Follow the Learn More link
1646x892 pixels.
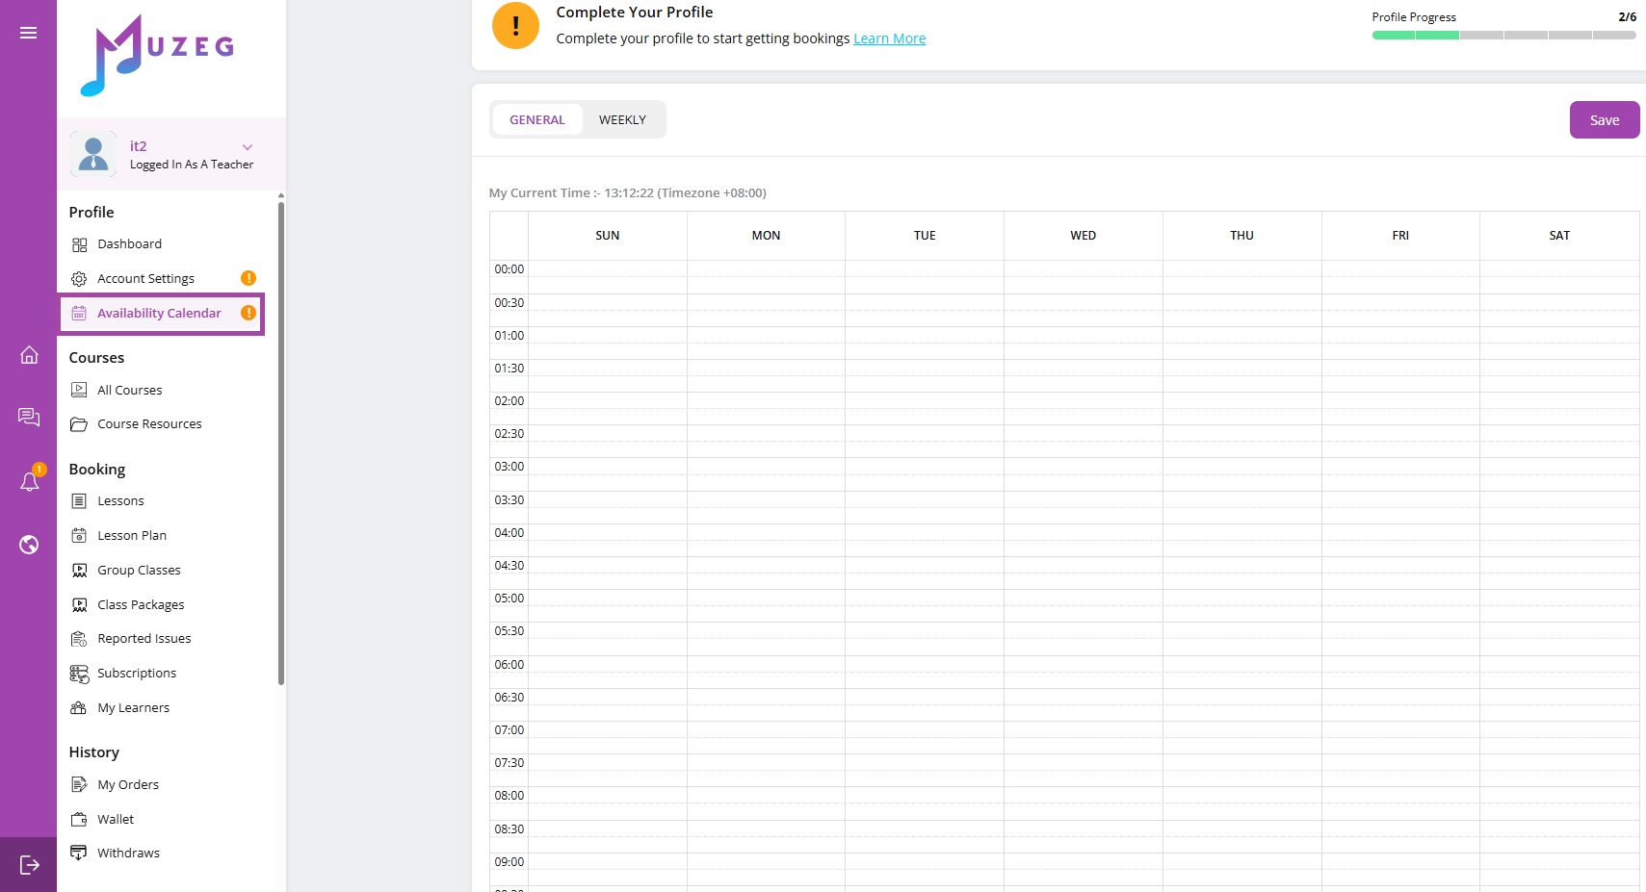[x=889, y=38]
